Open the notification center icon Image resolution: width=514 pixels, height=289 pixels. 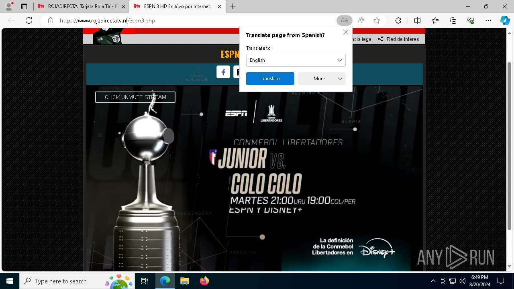click(501, 281)
